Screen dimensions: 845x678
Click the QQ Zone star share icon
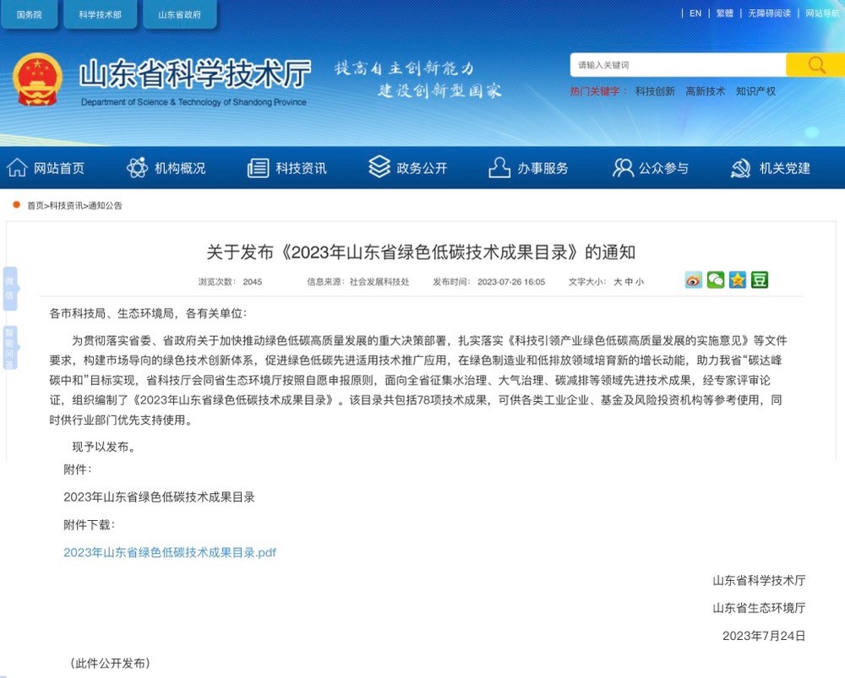click(738, 280)
